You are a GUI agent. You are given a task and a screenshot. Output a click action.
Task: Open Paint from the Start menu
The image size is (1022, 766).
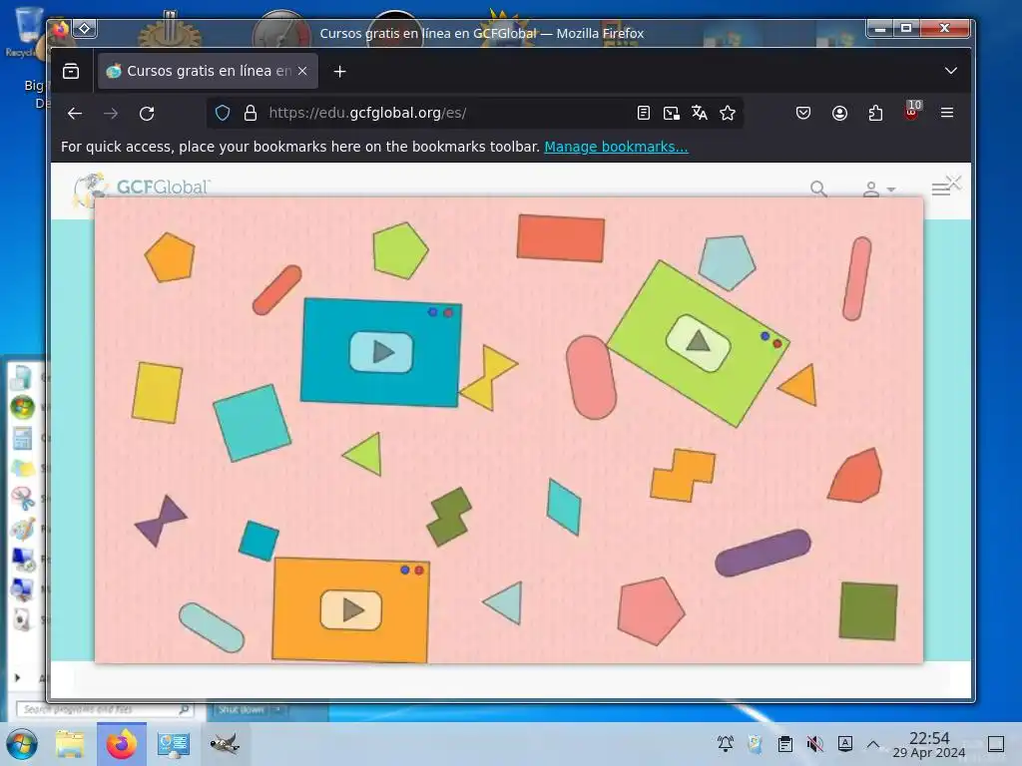pyautogui.click(x=23, y=529)
